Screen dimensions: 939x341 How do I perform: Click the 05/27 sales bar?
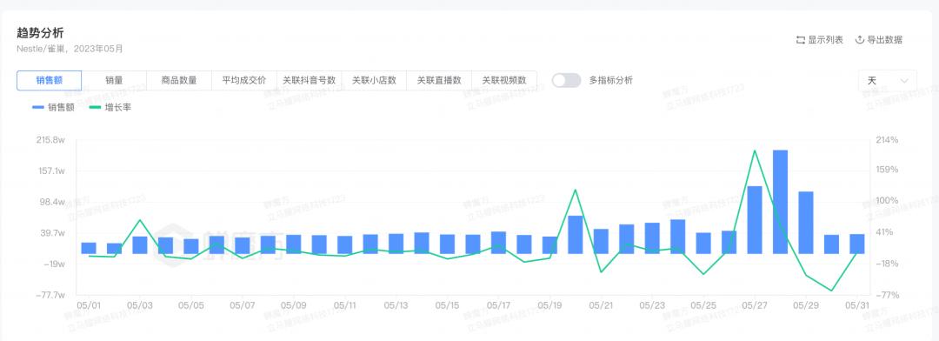[x=755, y=220]
